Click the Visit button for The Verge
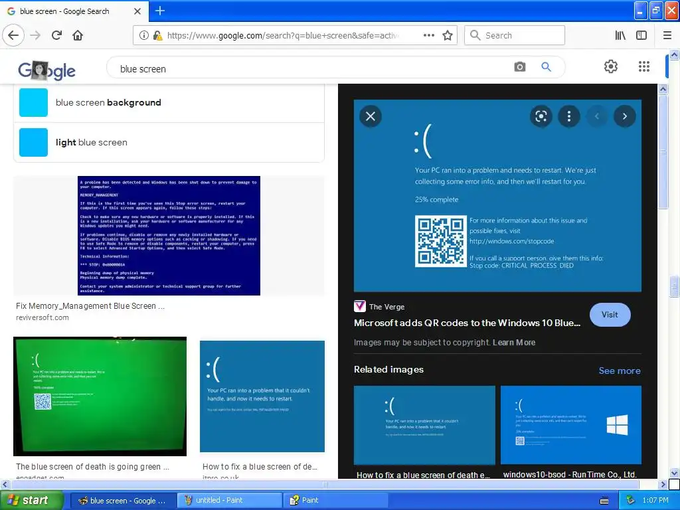This screenshot has width=680, height=510. (610, 315)
